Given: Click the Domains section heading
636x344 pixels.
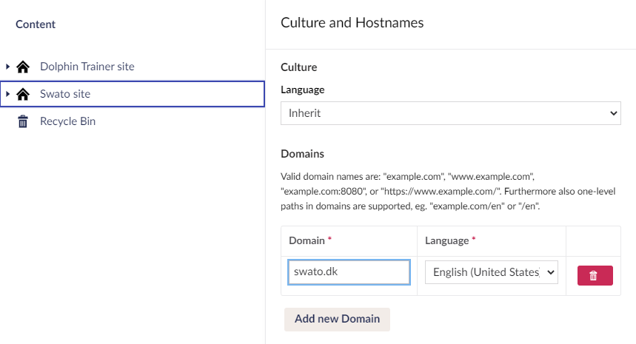Looking at the screenshot, I should point(302,154).
